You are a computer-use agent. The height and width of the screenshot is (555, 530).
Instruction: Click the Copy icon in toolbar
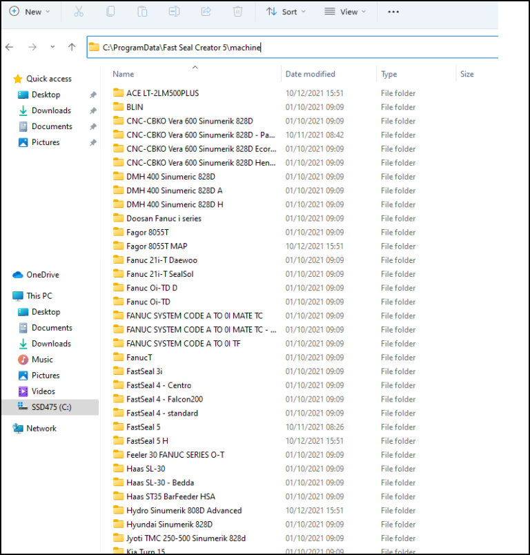coord(110,12)
